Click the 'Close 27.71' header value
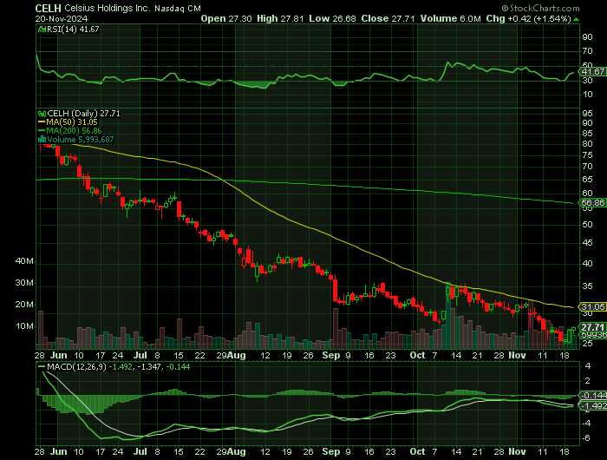 point(388,18)
